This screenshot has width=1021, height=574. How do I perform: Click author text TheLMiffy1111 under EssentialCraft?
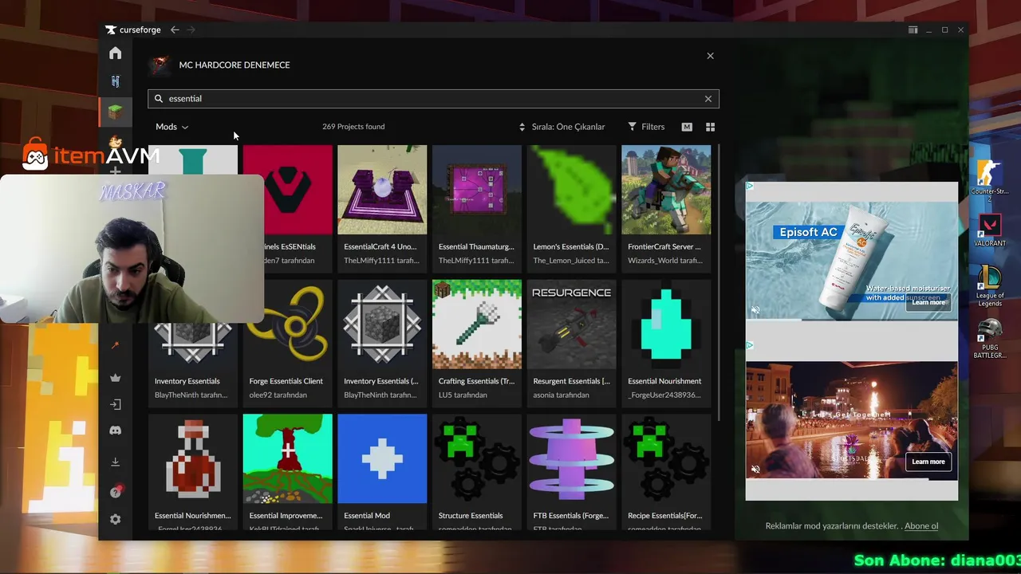(x=381, y=261)
